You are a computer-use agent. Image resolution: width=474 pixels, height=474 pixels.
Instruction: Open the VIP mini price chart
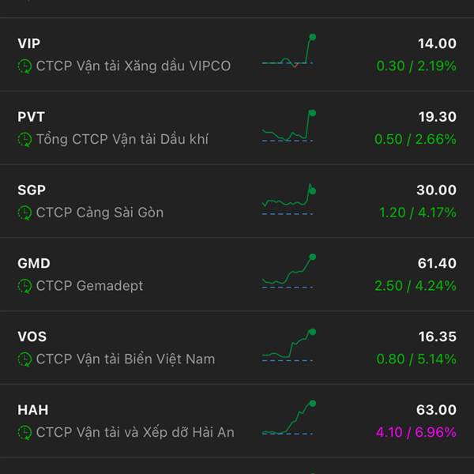click(x=288, y=51)
